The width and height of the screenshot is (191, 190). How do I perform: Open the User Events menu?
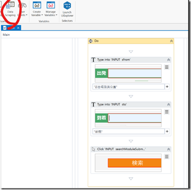pyautogui.click(x=23, y=9)
